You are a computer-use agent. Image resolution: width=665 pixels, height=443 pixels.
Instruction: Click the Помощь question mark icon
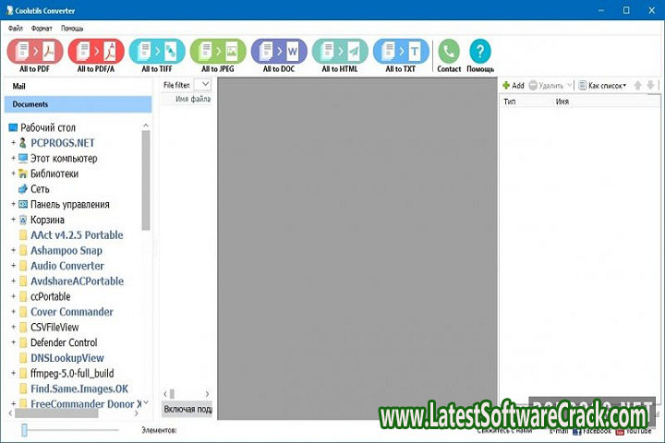pos(480,52)
